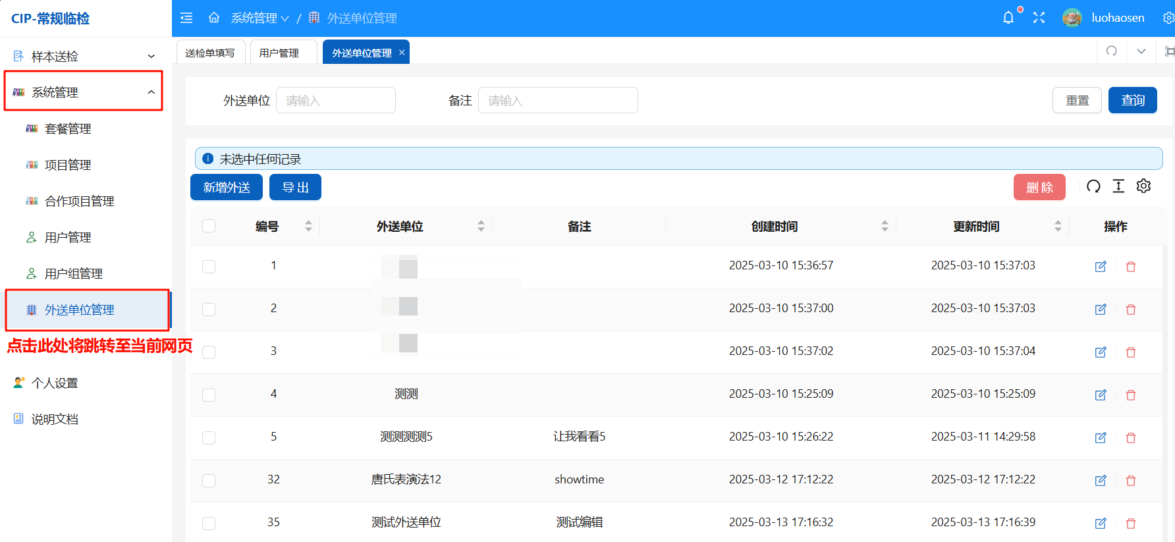Click the delete trash icon for row 5
This screenshot has height=542, width=1175.
point(1131,438)
